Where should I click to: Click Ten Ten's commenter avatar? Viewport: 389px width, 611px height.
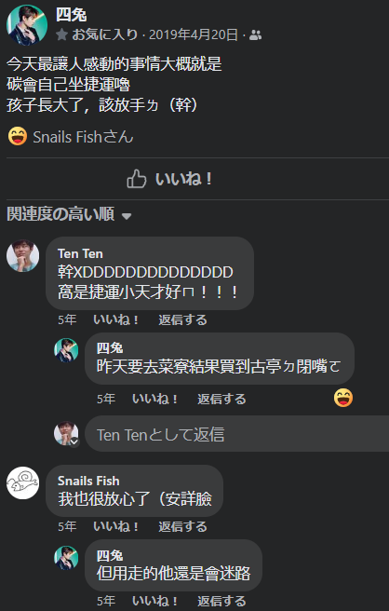click(23, 255)
